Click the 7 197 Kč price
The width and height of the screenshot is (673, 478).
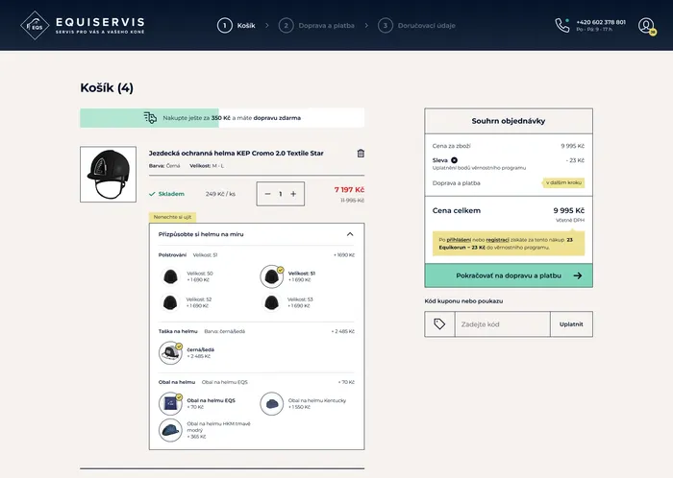point(349,189)
